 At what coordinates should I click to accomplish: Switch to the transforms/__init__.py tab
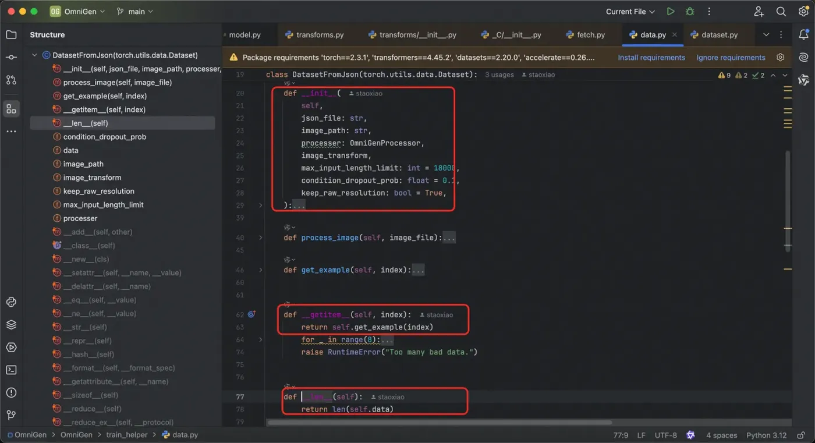click(x=412, y=35)
